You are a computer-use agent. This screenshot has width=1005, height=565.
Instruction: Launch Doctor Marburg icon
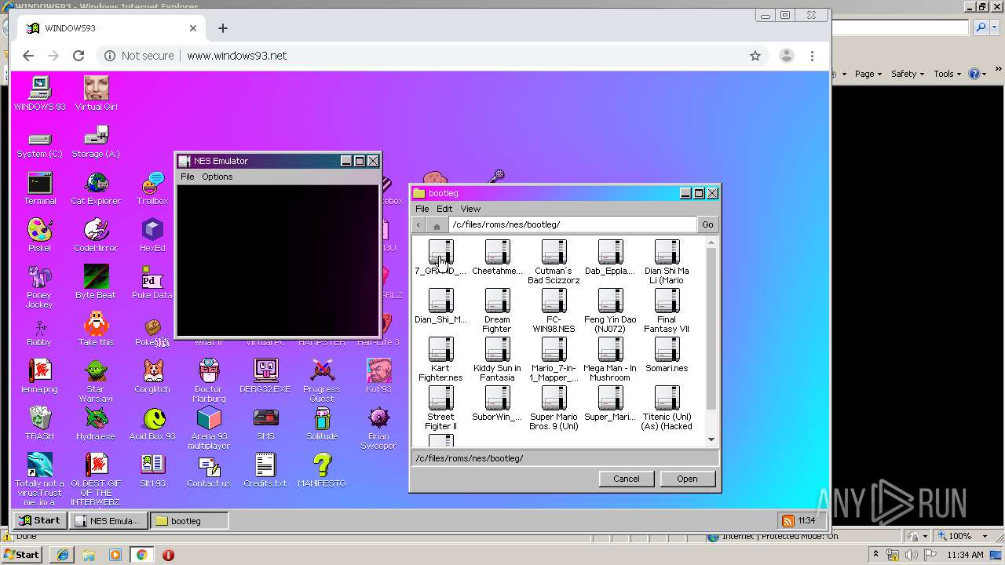coord(209,381)
